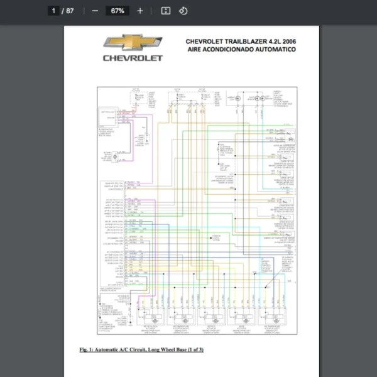Image resolution: width=377 pixels, height=377 pixels.
Task: Click the fit to page icon
Action: 166,11
